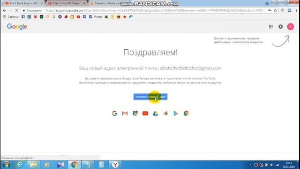The image size is (300, 169).
Task: Close the Point Blank Brazil tab
Action: click(42, 3)
